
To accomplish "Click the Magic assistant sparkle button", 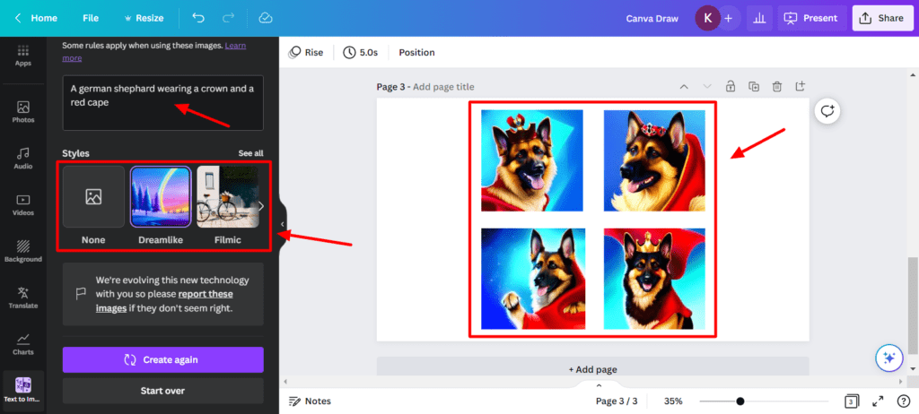I will click(889, 358).
